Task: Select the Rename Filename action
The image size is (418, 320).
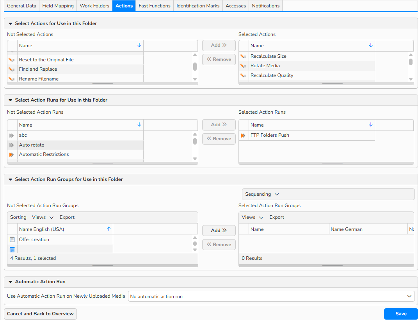Action: 75,79
